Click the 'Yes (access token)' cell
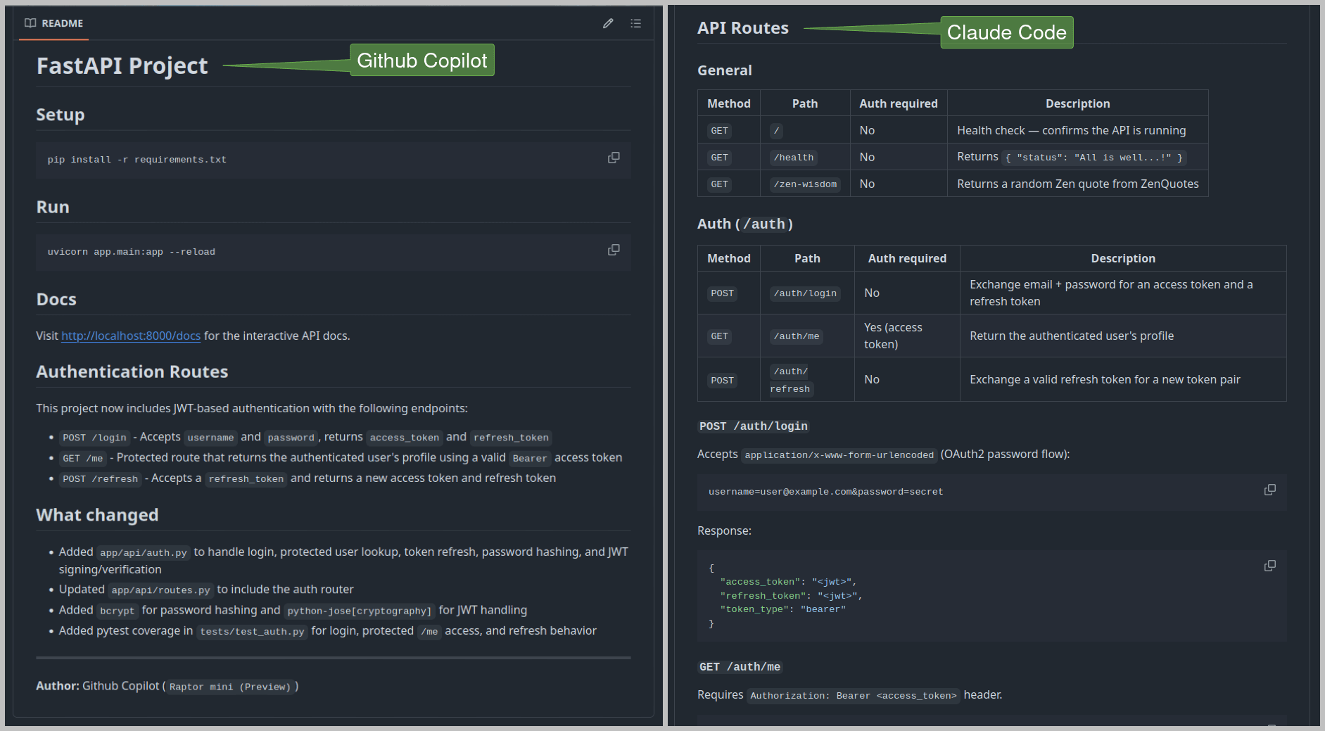 point(907,336)
